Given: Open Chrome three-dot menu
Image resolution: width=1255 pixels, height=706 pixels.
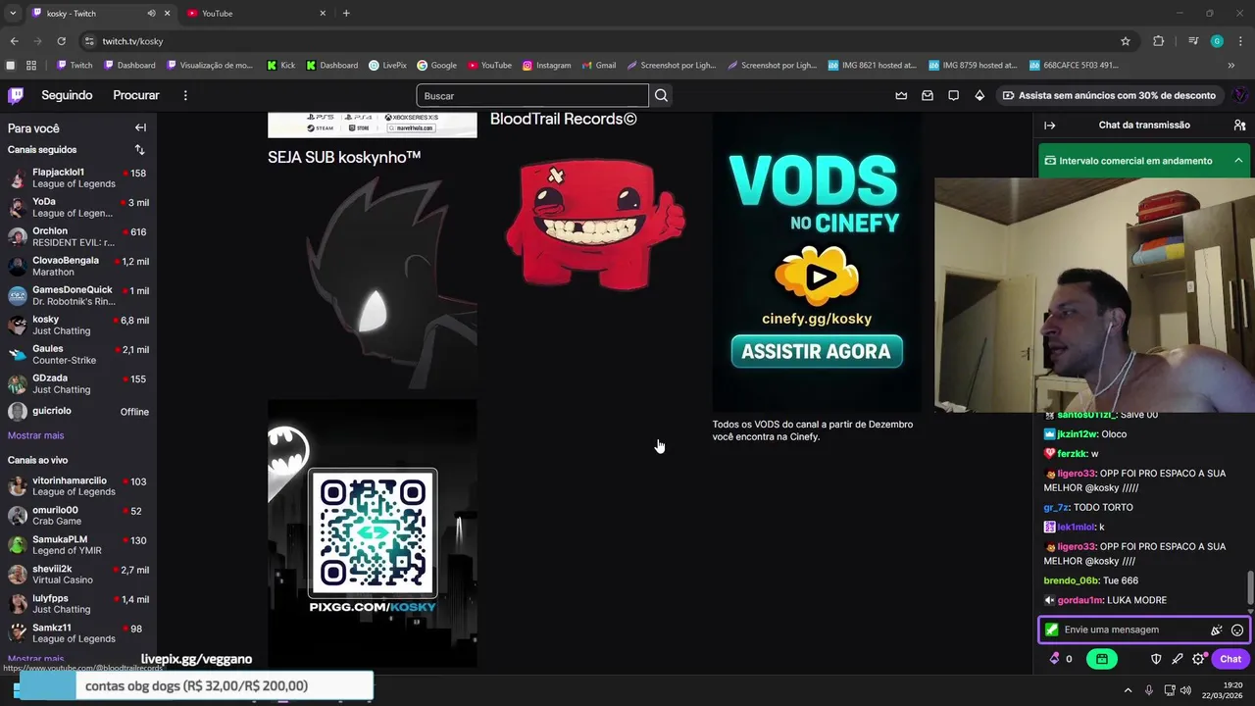Looking at the screenshot, I should point(1240,41).
